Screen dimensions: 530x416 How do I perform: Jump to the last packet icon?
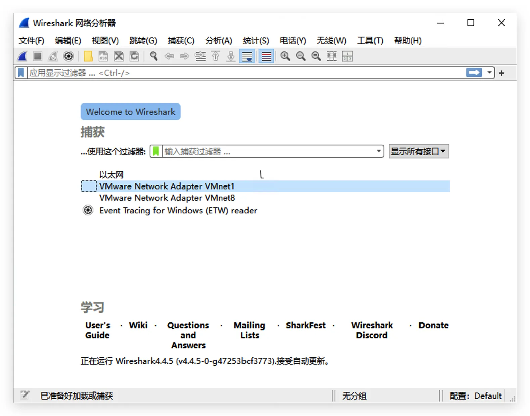[231, 56]
